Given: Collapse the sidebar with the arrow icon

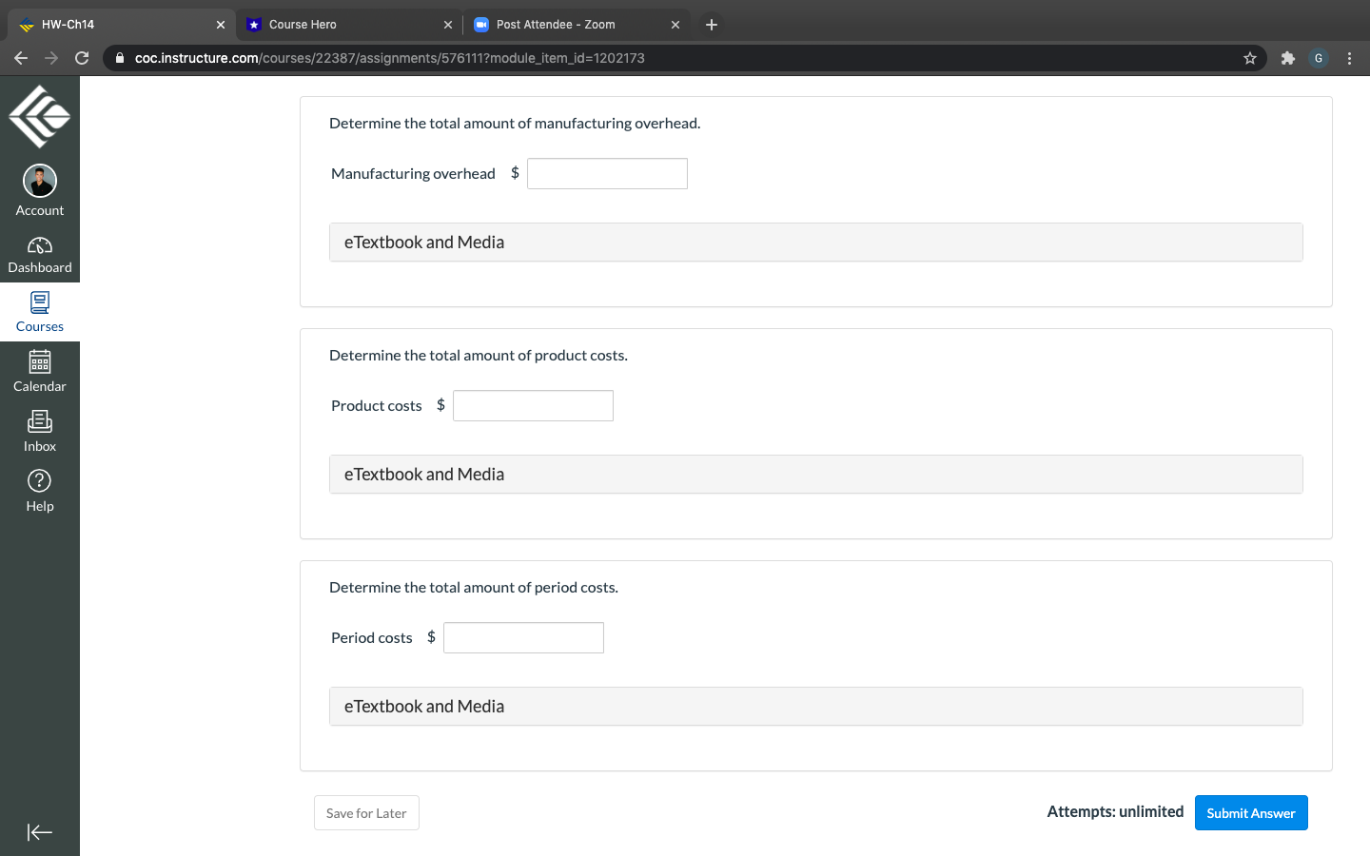Looking at the screenshot, I should [39, 831].
